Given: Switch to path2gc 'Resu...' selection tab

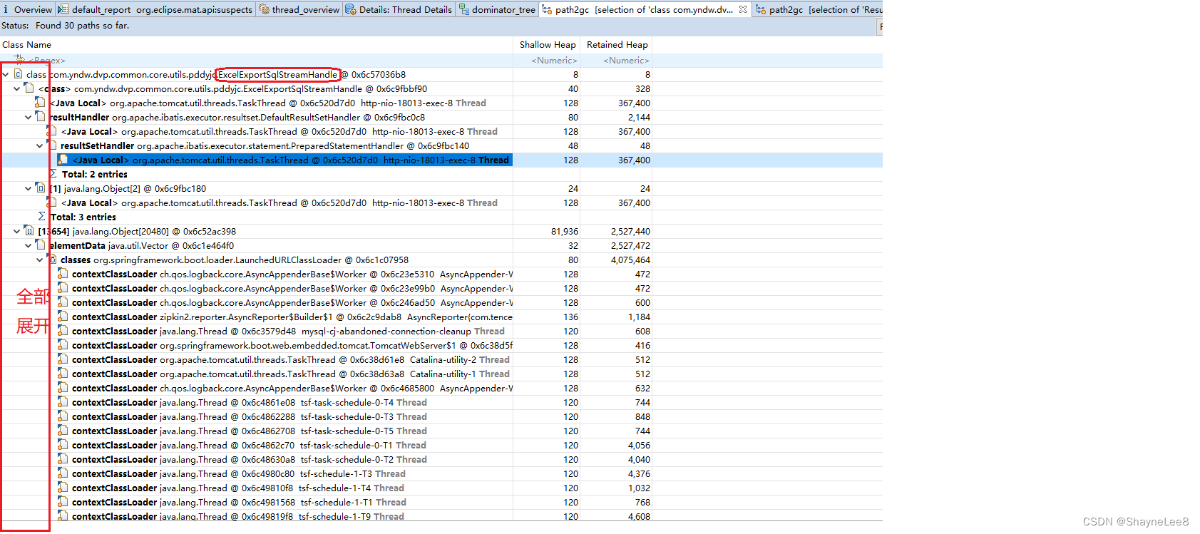Looking at the screenshot, I should (x=819, y=9).
